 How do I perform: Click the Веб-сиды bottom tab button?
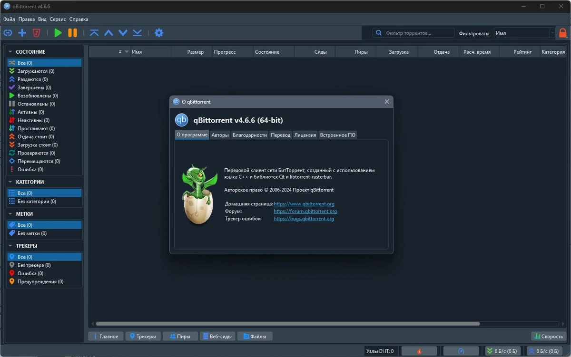[217, 336]
